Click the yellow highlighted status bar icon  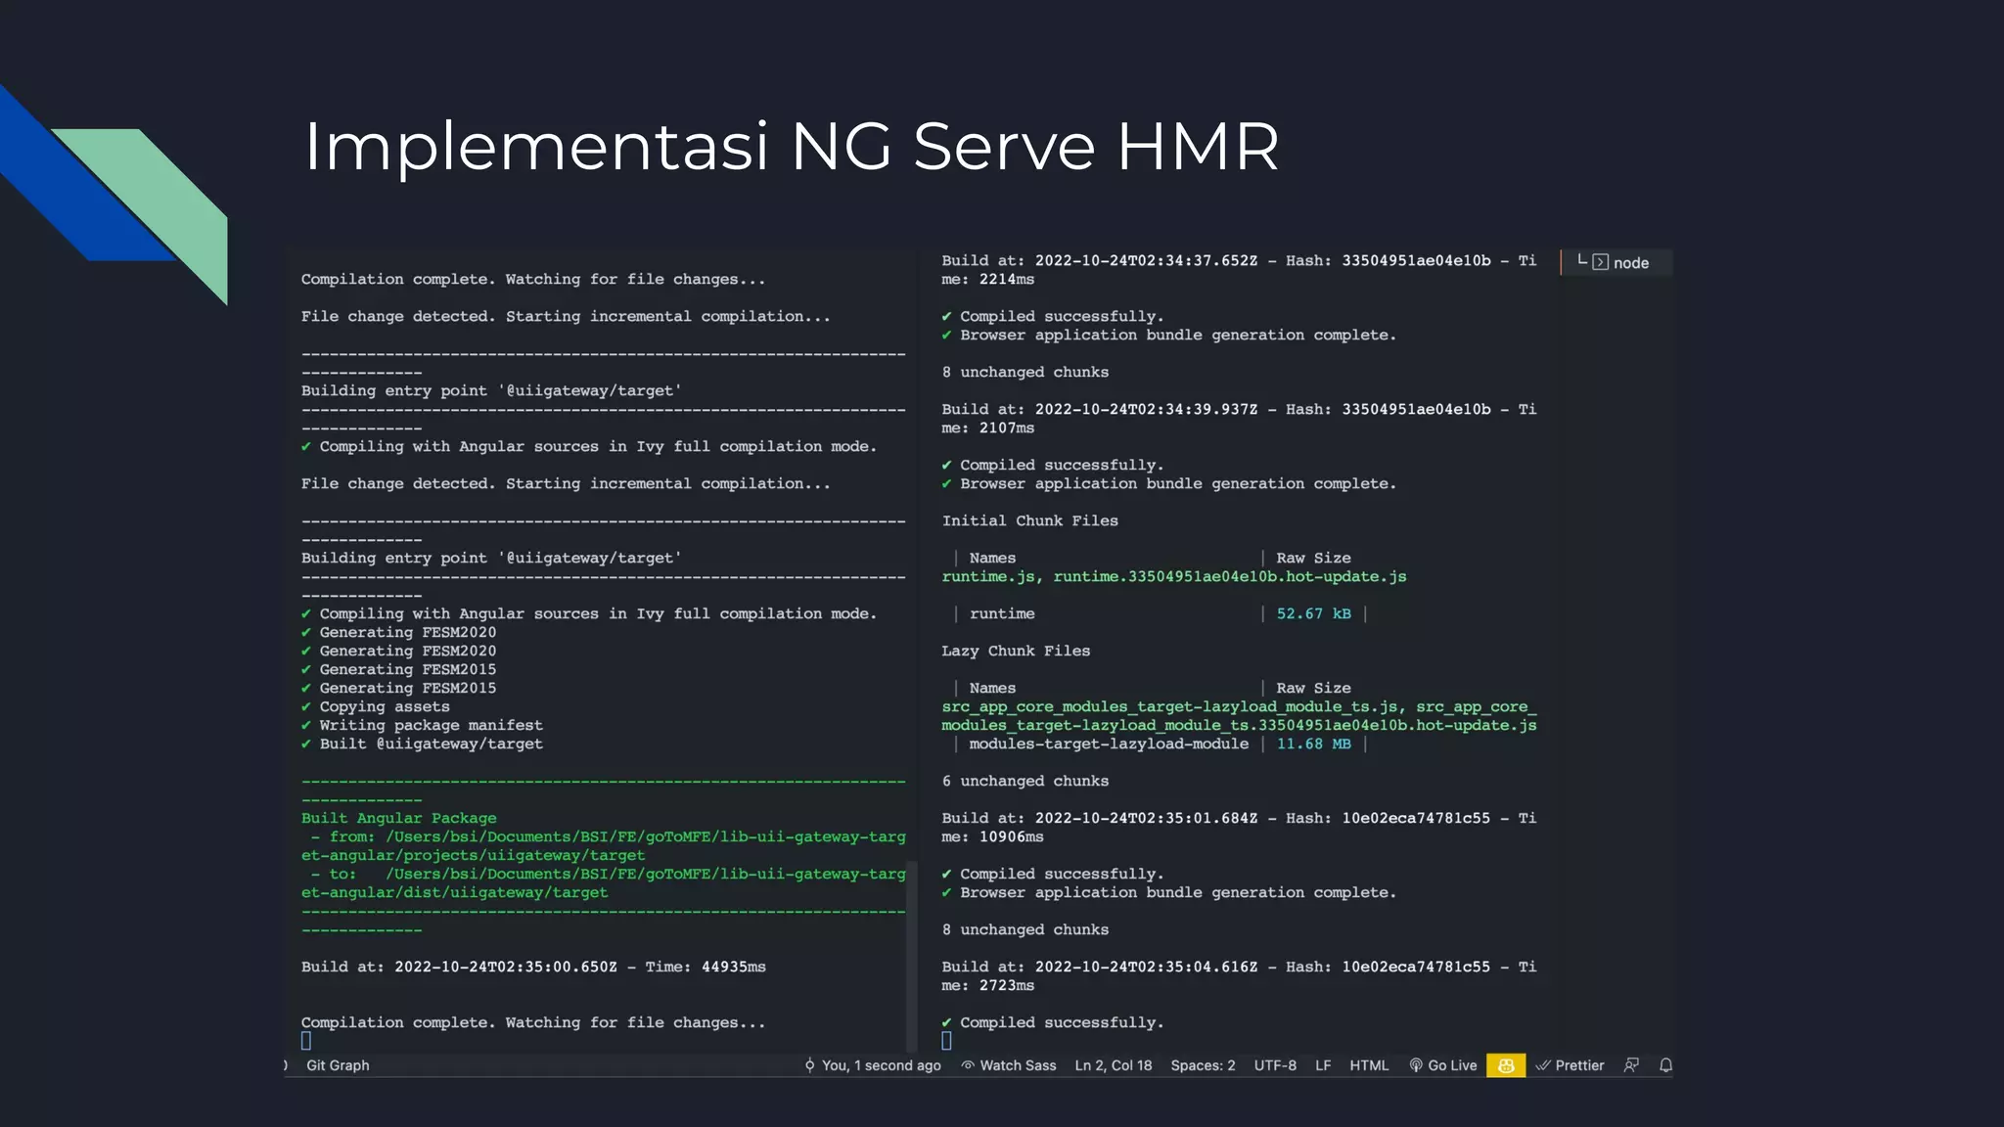[1506, 1065]
